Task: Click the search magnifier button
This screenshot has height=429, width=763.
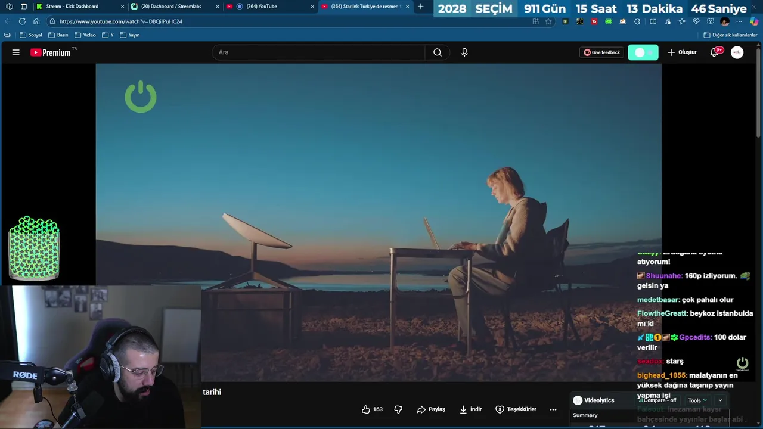Action: point(438,52)
